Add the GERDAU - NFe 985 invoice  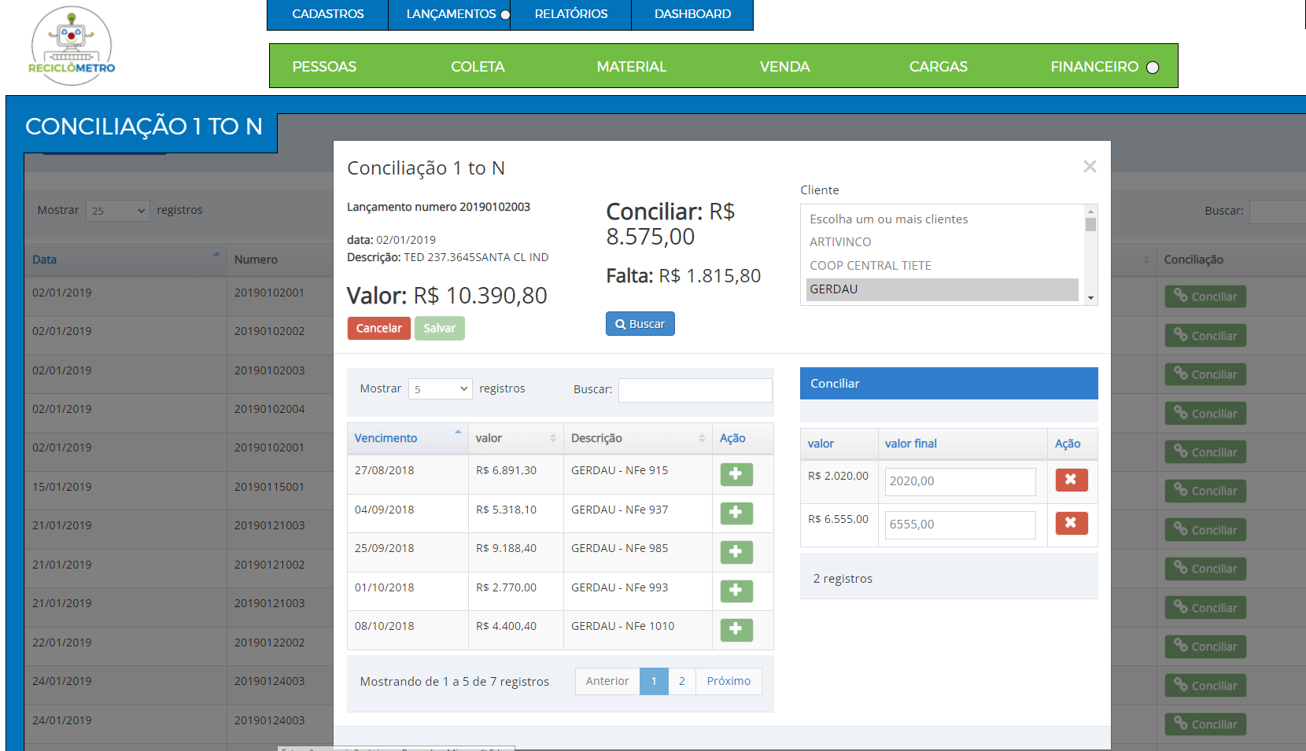(x=736, y=552)
